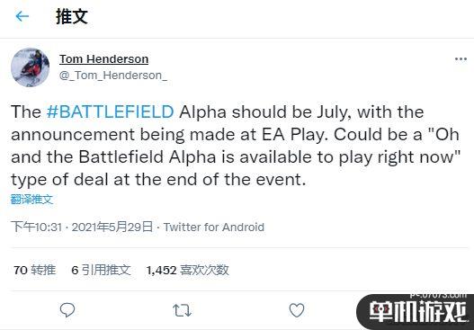Click the retweet arrows icon

(182, 310)
